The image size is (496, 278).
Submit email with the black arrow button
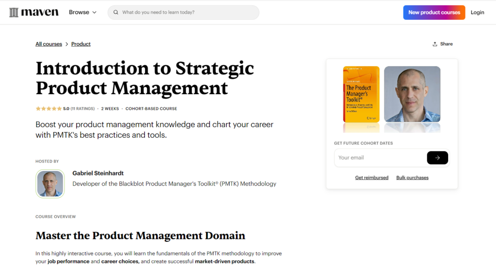pyautogui.click(x=437, y=158)
